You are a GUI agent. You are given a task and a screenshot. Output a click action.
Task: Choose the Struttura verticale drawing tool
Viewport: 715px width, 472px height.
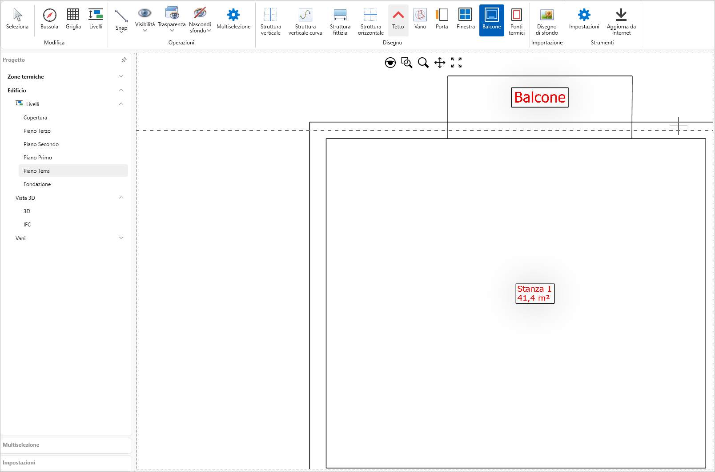[270, 21]
